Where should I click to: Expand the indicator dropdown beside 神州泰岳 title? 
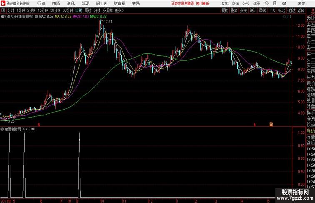(36, 17)
